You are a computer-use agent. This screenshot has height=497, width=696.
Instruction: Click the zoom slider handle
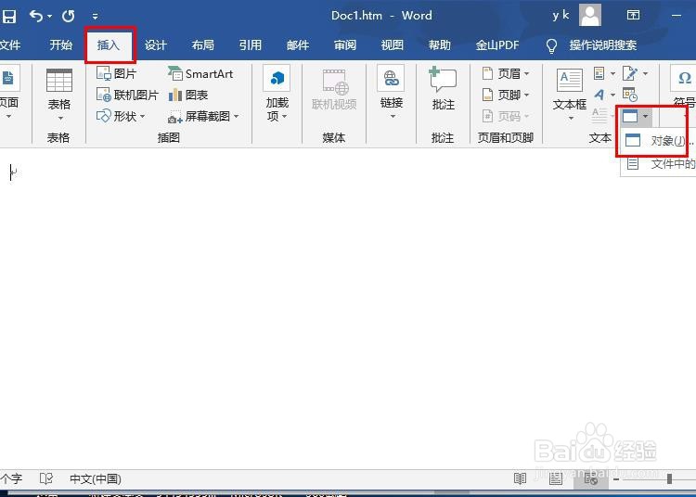click(669, 478)
